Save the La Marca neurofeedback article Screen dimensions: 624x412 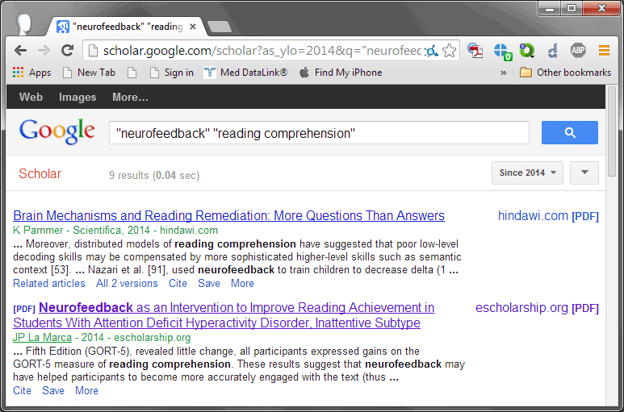click(x=53, y=390)
